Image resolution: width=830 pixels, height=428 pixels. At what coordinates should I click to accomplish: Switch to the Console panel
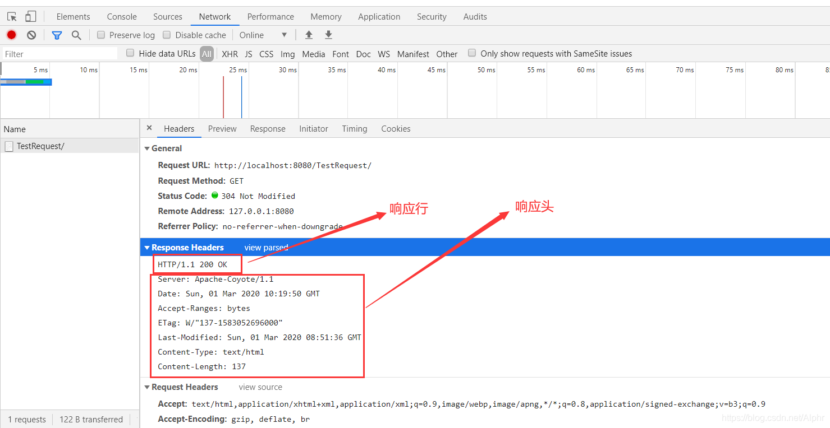[122, 17]
